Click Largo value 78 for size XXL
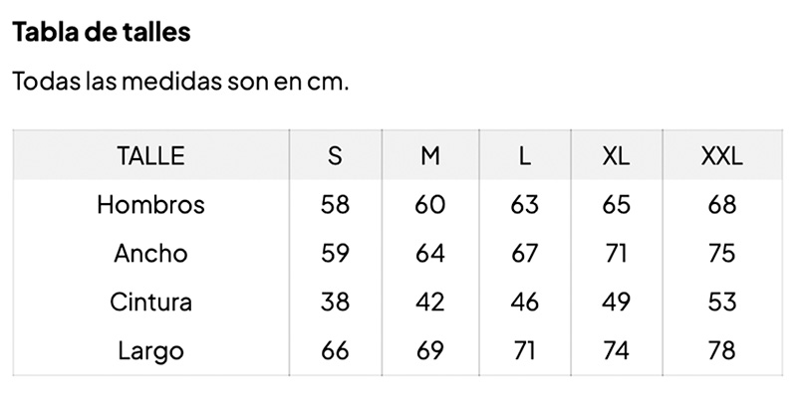This screenshot has height=408, width=809. click(721, 351)
